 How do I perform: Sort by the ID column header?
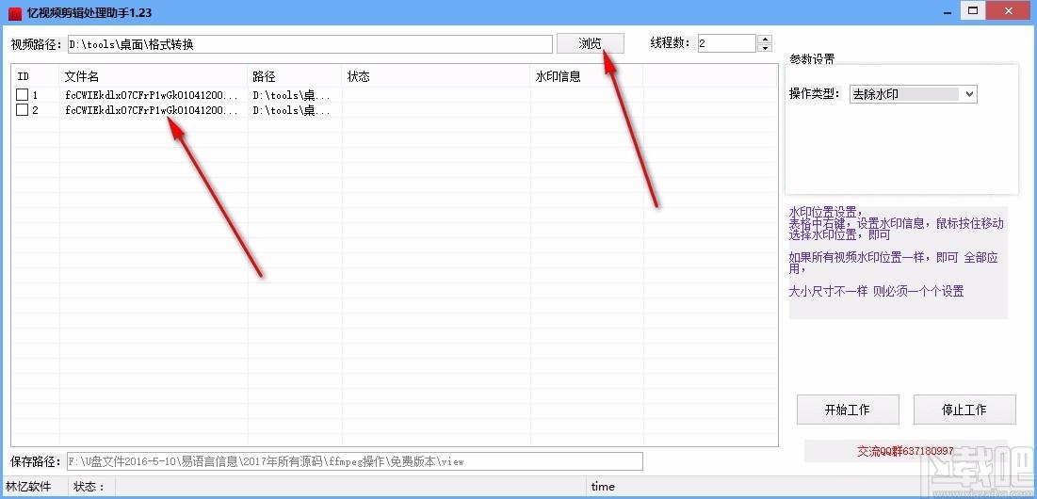(37, 76)
